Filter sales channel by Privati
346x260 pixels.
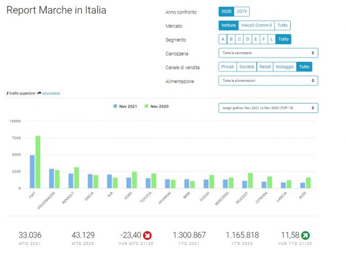point(227,67)
